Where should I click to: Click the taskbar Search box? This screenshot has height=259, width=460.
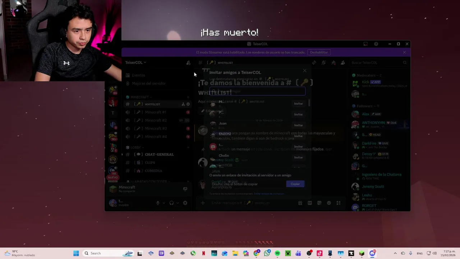tap(109, 254)
